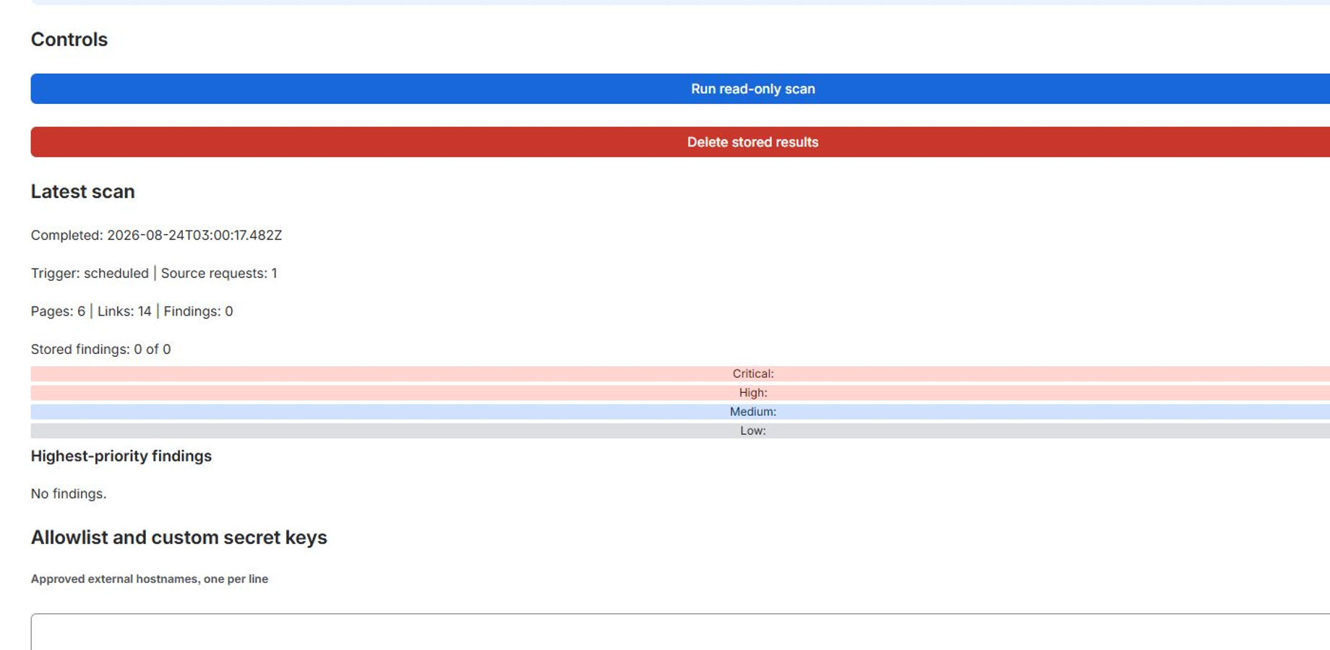Screen dimensions: 1330x650
Task: Click the Stored findings: 0 of 0 text
Action: click(x=101, y=350)
